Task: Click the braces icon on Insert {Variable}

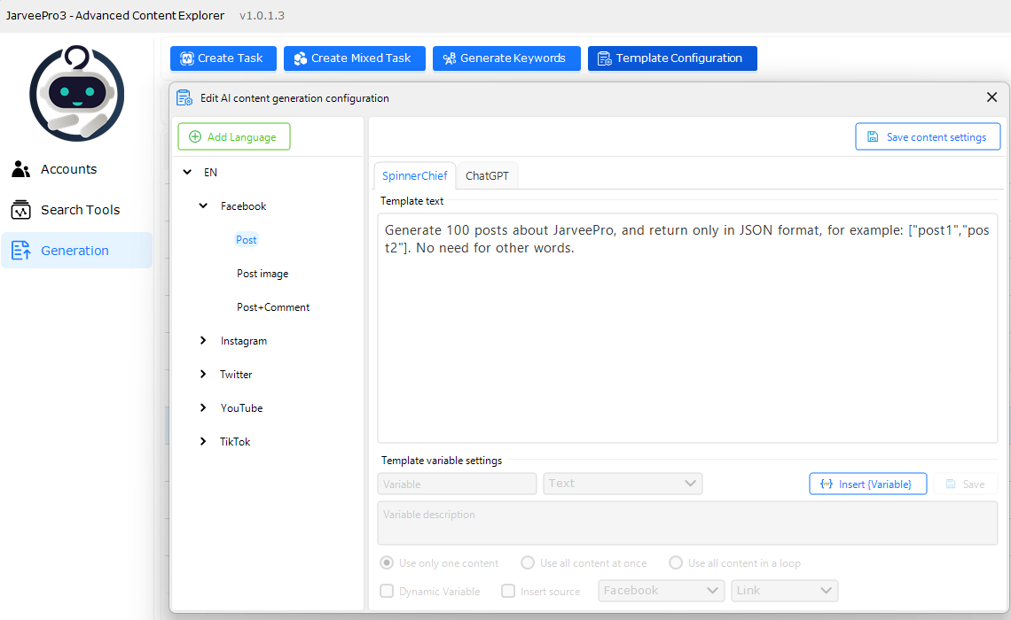Action: pyautogui.click(x=826, y=484)
